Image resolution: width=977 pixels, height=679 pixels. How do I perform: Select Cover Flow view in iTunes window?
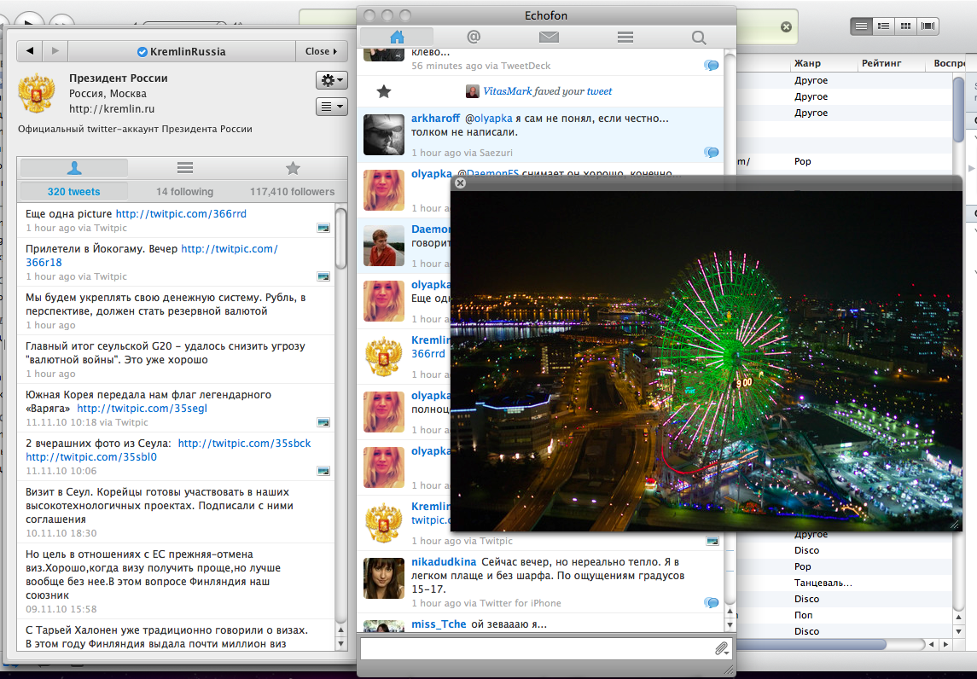928,26
